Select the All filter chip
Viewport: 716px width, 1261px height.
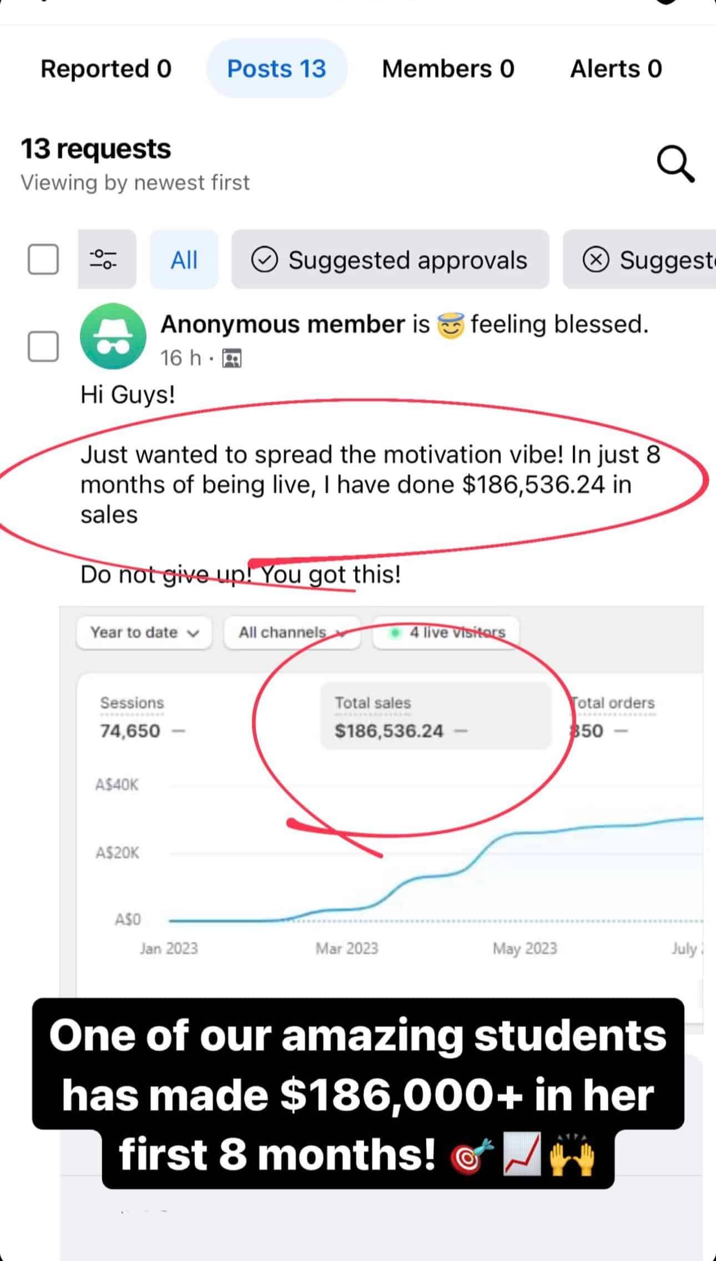point(184,260)
